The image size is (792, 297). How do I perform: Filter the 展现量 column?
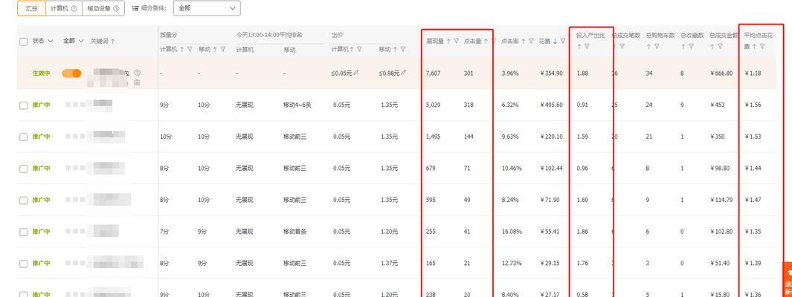456,42
